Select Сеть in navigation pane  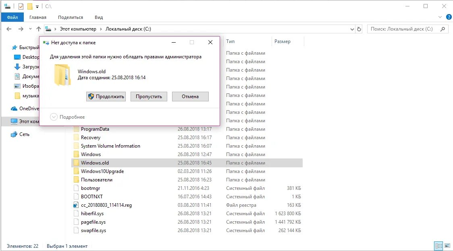(20, 134)
